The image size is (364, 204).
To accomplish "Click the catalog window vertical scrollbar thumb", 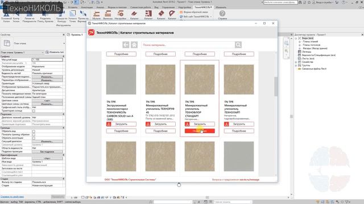I will [x=276, y=87].
